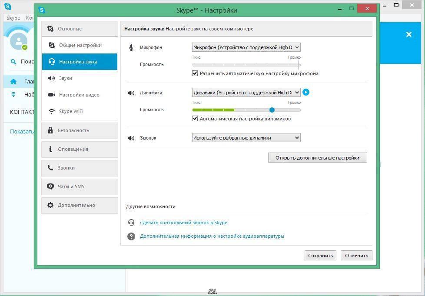Click the Skype icon next to Общие настройки
Screen dimensions: 425x296
52,45
